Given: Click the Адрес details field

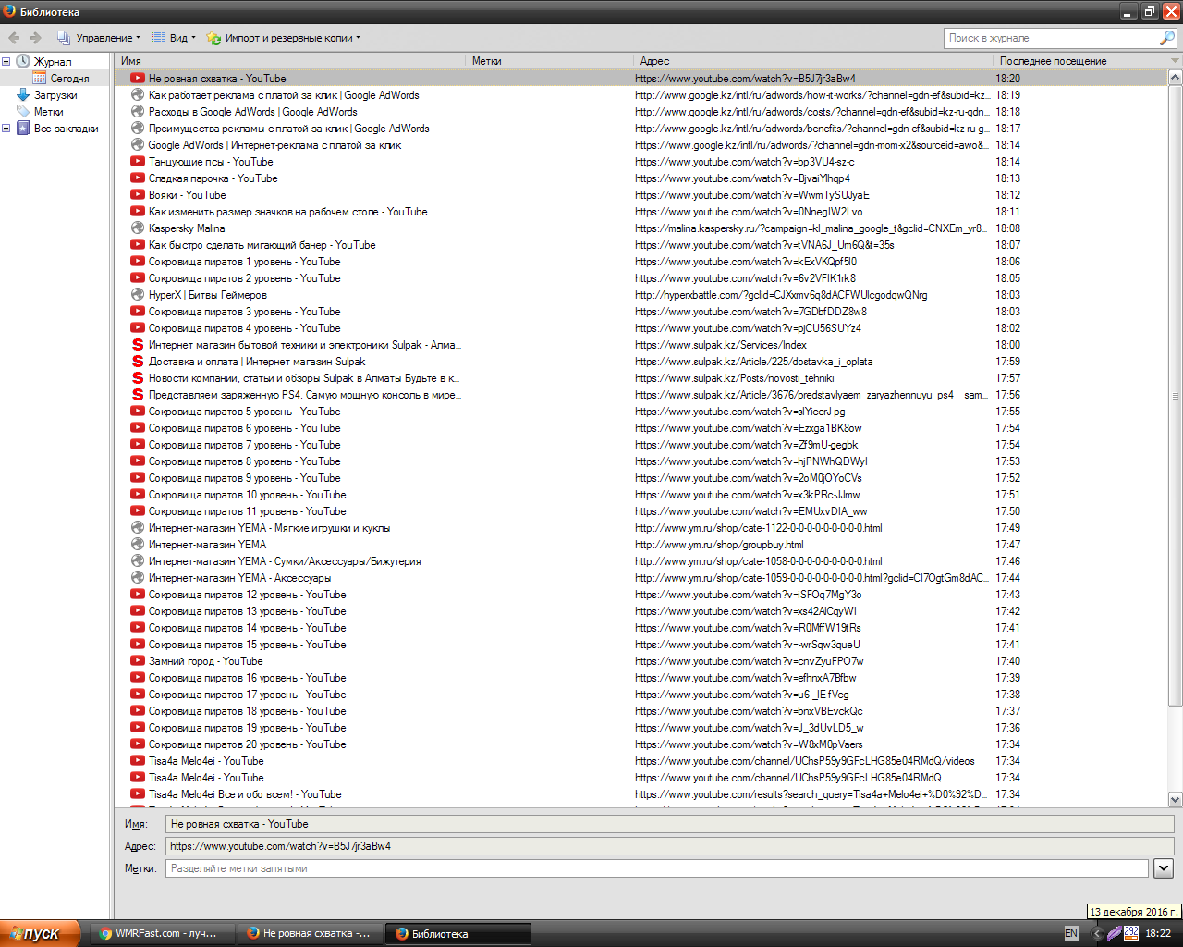Looking at the screenshot, I should coord(669,846).
